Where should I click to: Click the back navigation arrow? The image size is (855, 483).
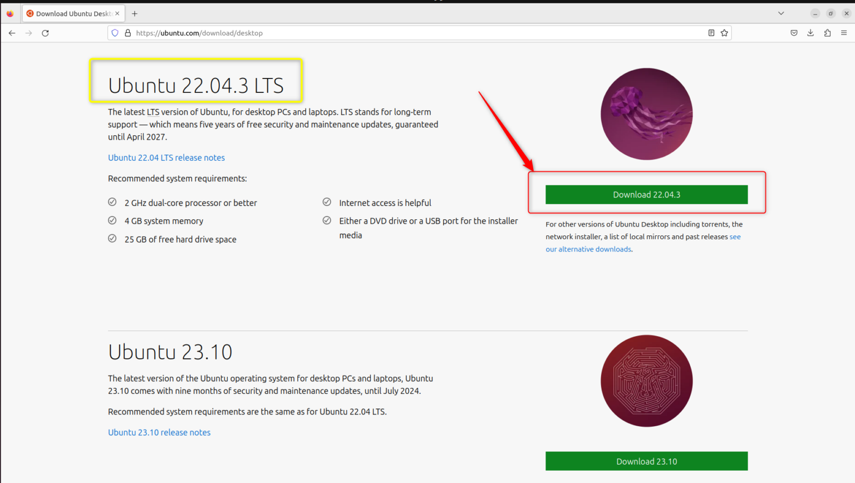(x=12, y=33)
